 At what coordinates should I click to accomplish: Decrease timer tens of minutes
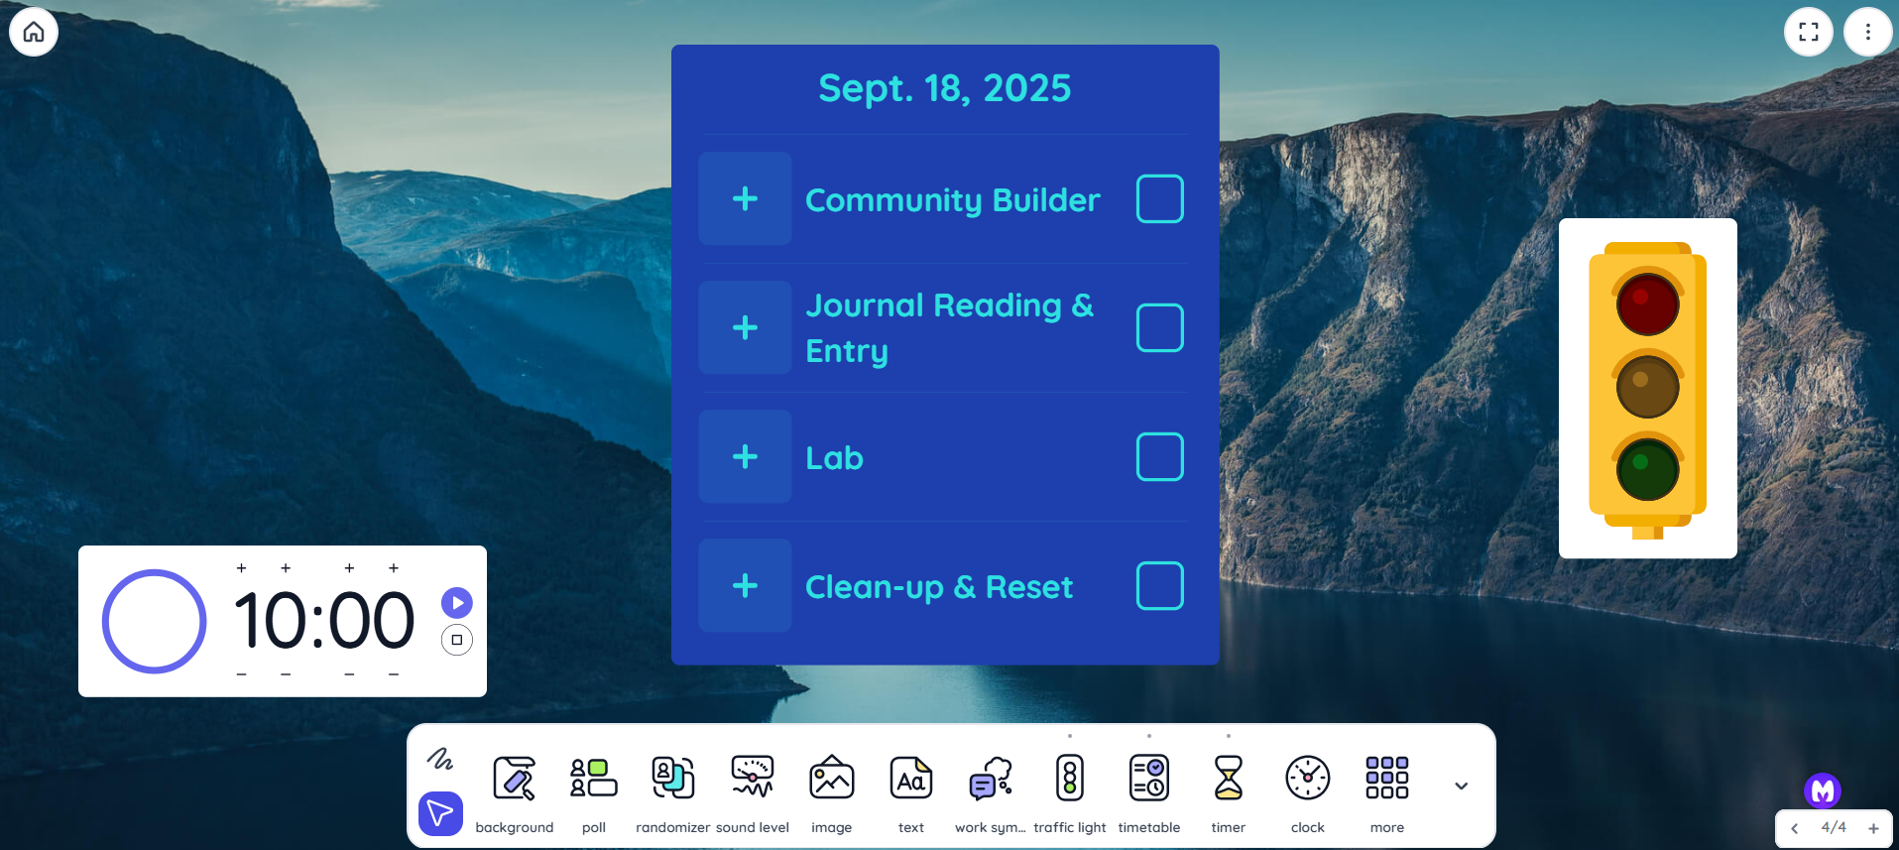point(241,674)
